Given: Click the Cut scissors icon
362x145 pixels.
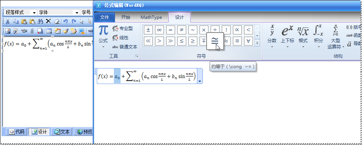Looking at the screenshot, I should tap(7, 21).
